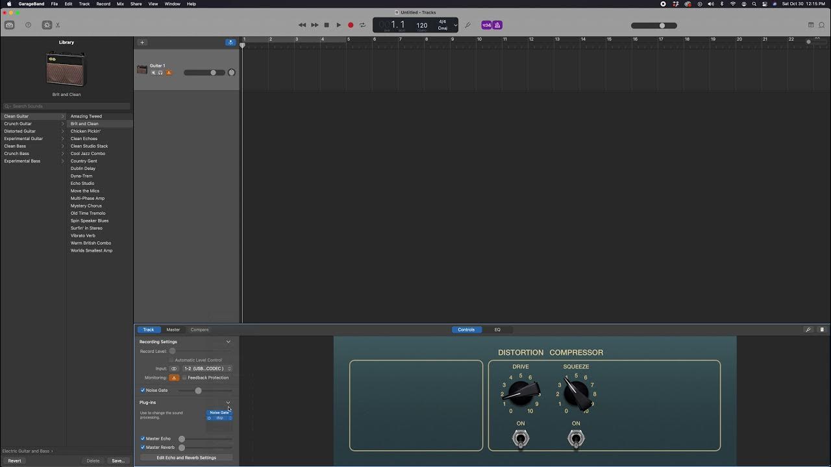Select the Amazing Tweed patch
831x467 pixels.
coord(86,116)
